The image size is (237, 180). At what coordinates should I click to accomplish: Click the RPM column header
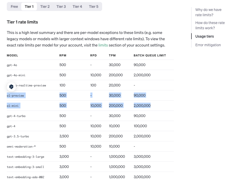(63, 55)
